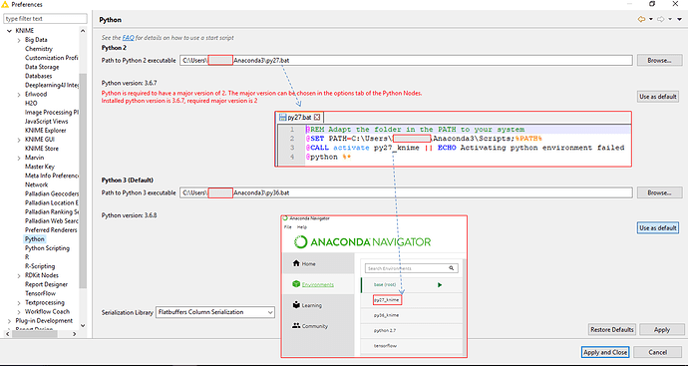This screenshot has height=366, width=688.
Task: Use Python 2 as default
Action: click(658, 96)
